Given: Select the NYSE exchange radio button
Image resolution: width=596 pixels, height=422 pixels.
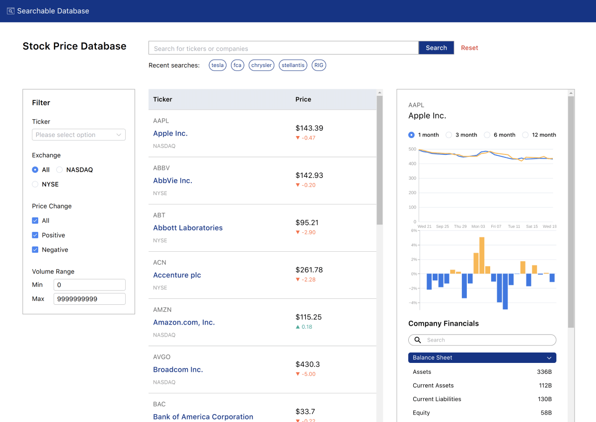Looking at the screenshot, I should pyautogui.click(x=35, y=184).
